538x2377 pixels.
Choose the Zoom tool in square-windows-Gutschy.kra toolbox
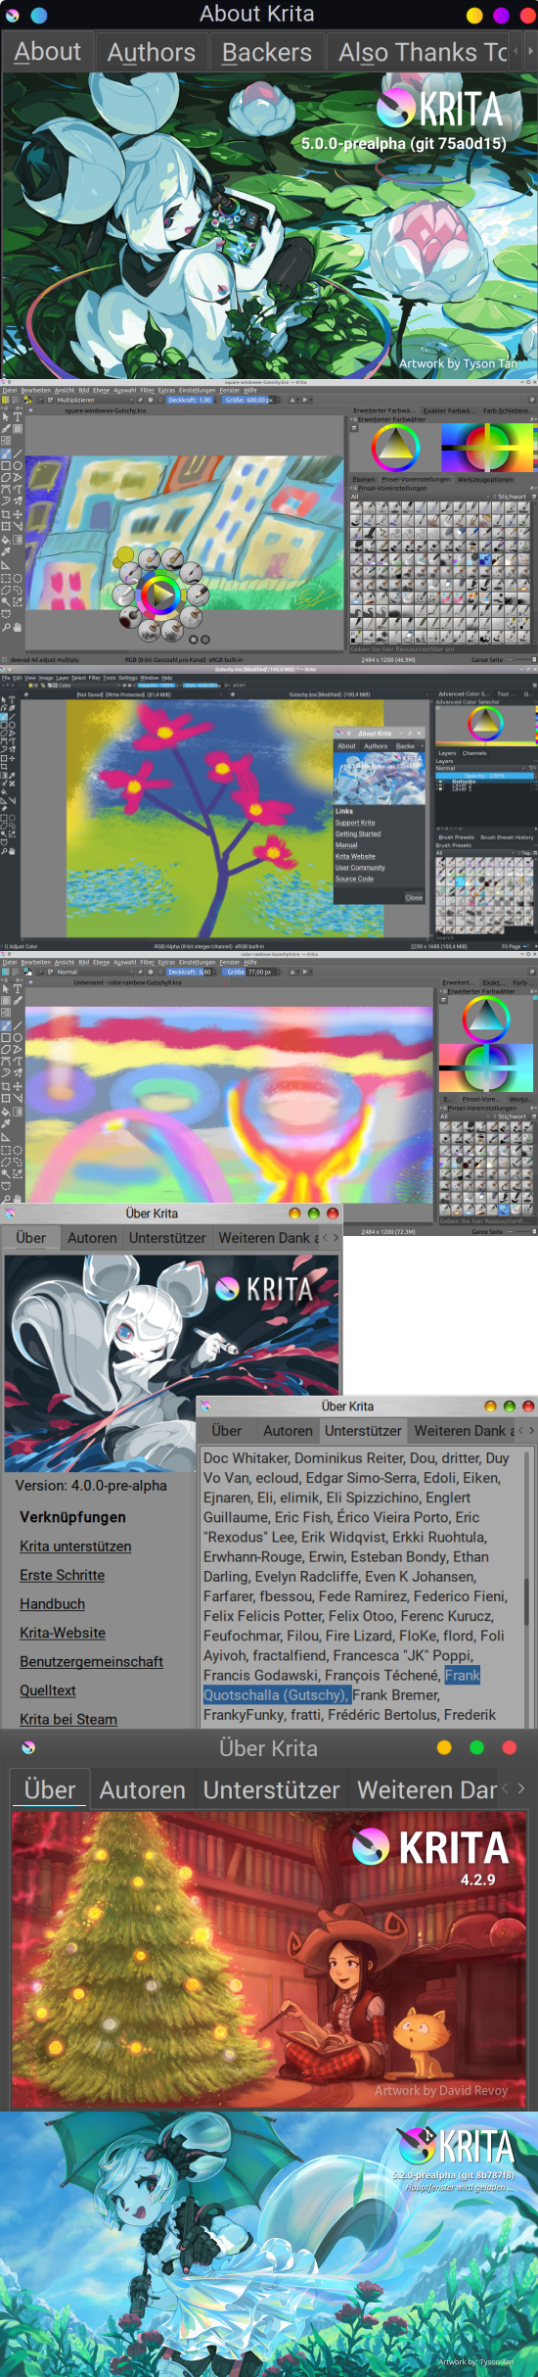click(x=6, y=627)
